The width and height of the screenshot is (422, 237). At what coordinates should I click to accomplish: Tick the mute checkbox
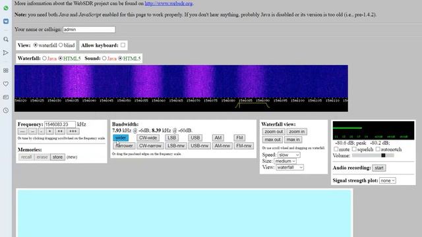[336, 149]
